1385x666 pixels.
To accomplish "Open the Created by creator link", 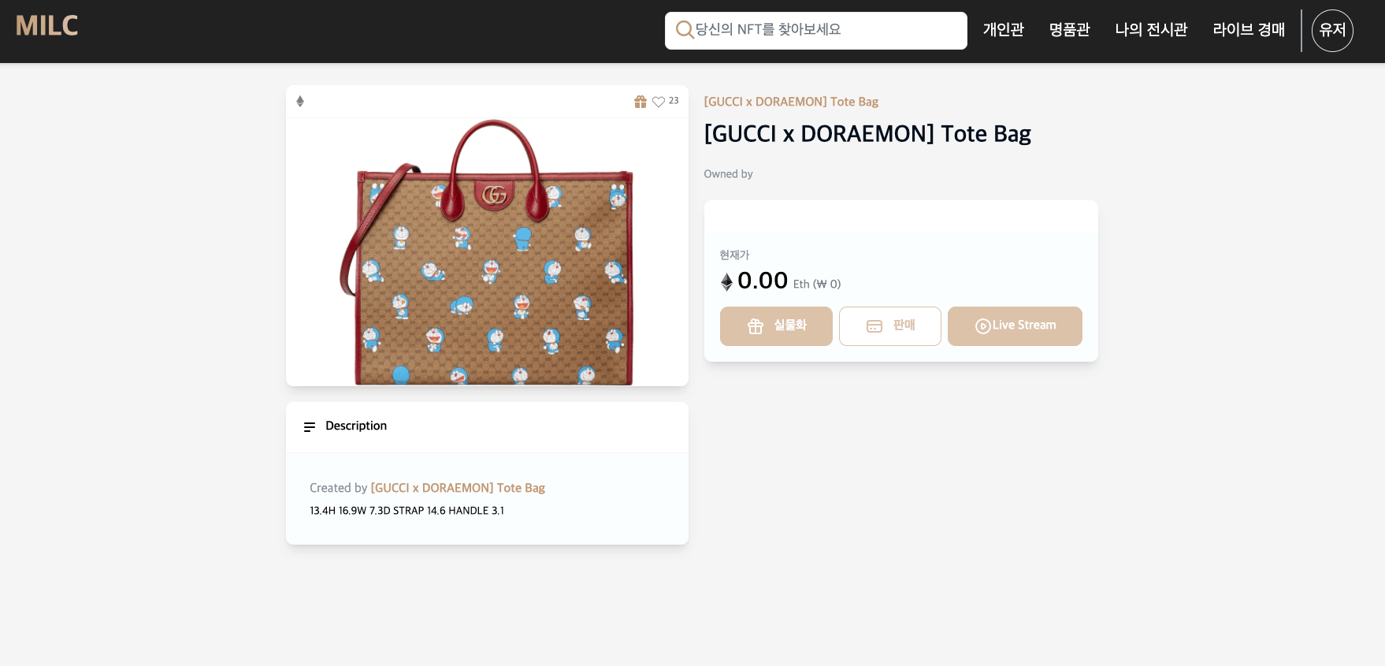I will [458, 488].
